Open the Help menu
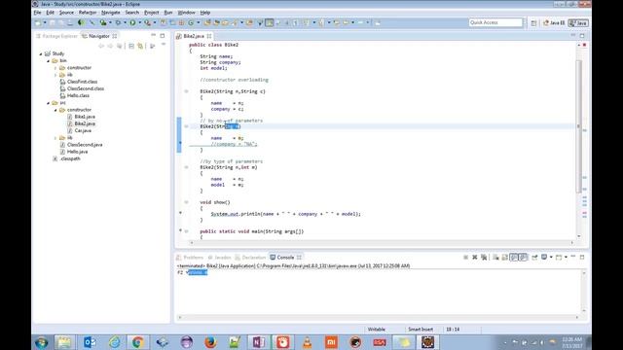 (205, 13)
